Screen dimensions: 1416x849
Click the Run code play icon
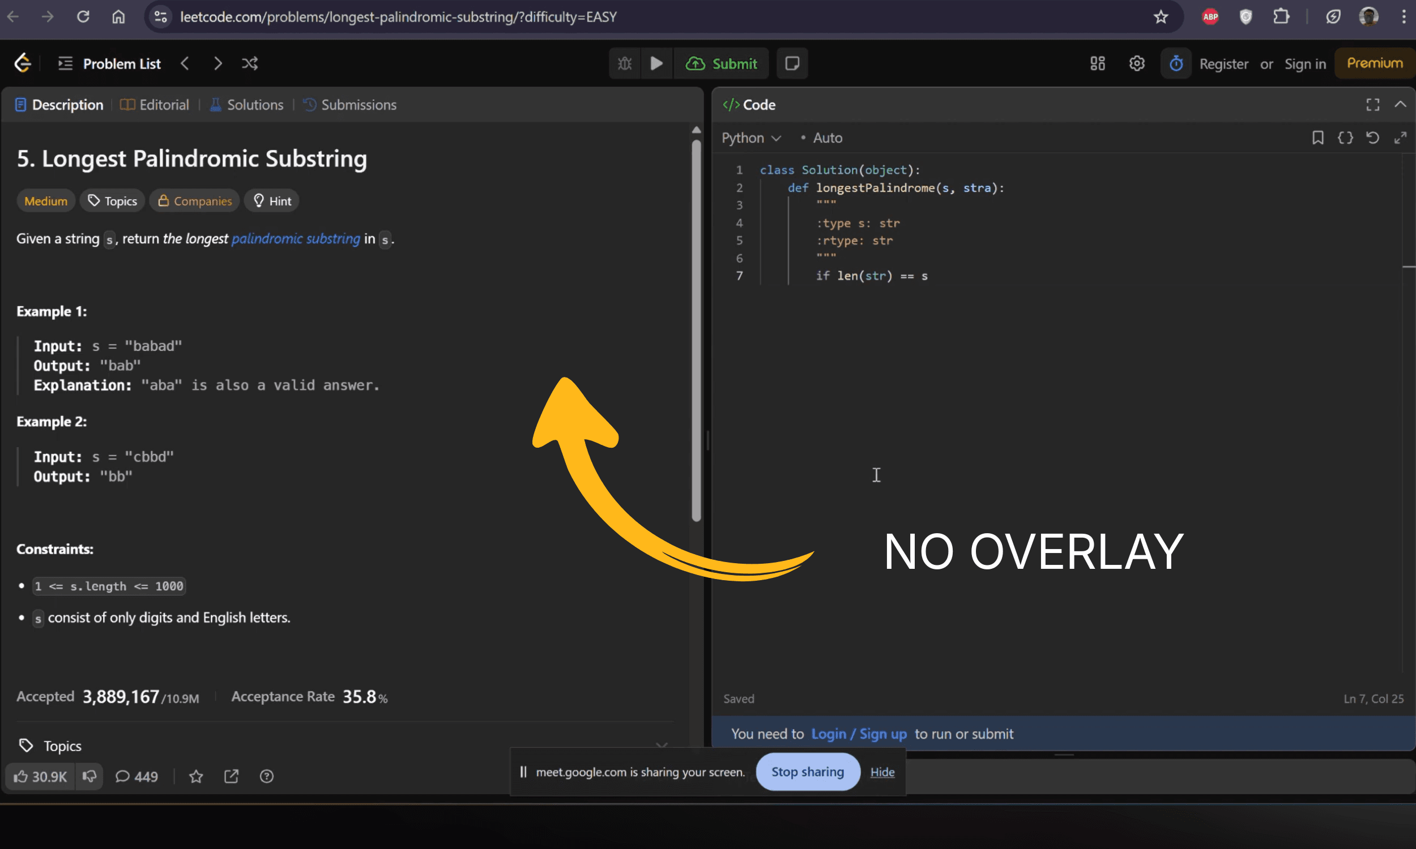[x=656, y=63]
